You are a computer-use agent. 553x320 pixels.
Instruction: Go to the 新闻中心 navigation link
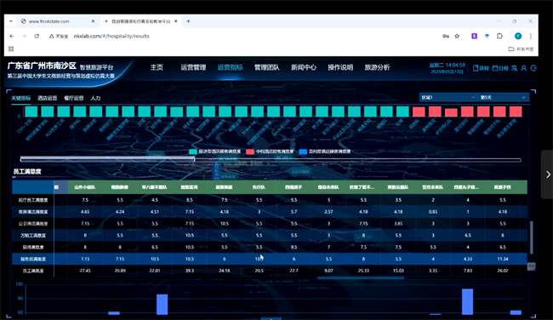pos(304,67)
